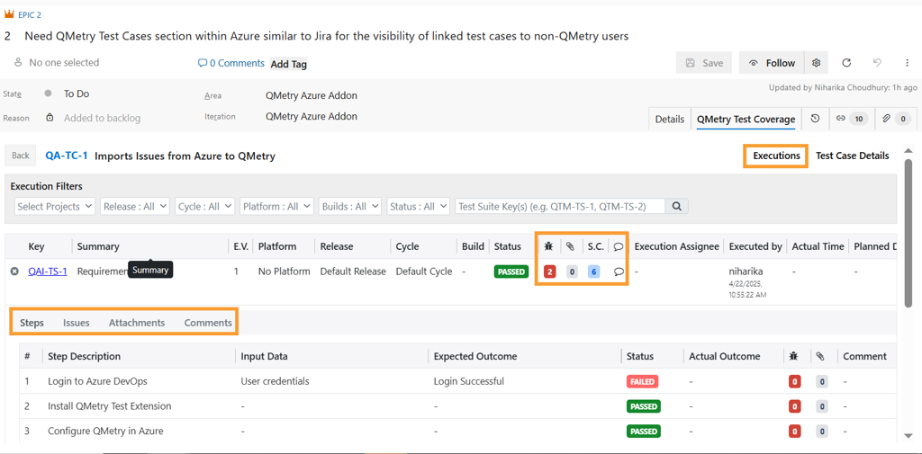Switch to the Test Case Details tab
This screenshot has height=454, width=922.
pos(852,156)
